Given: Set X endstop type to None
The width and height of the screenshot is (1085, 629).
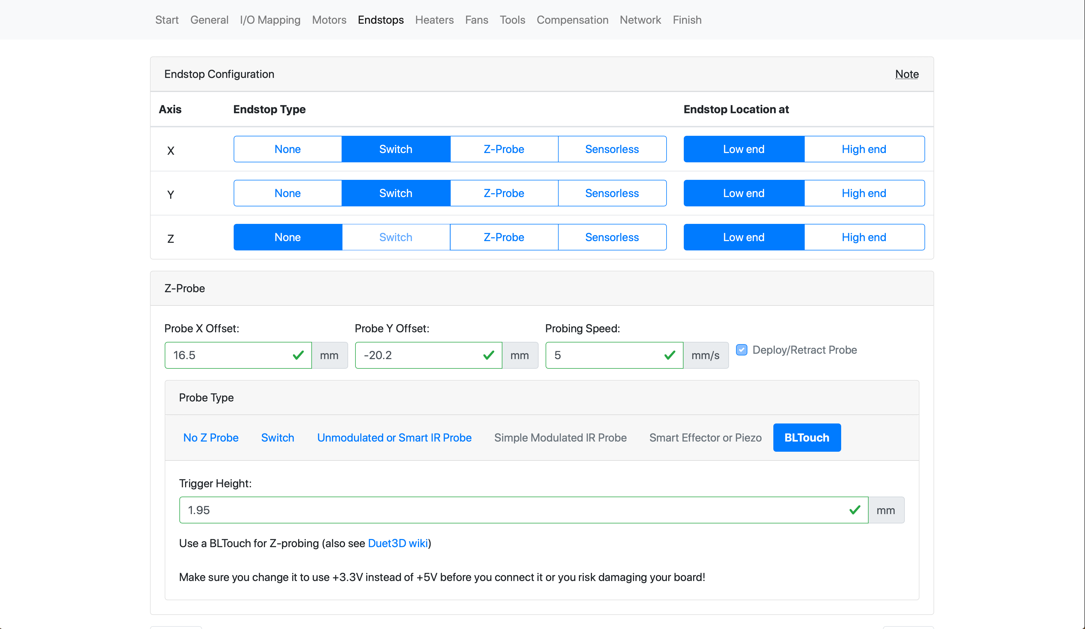Looking at the screenshot, I should (288, 149).
